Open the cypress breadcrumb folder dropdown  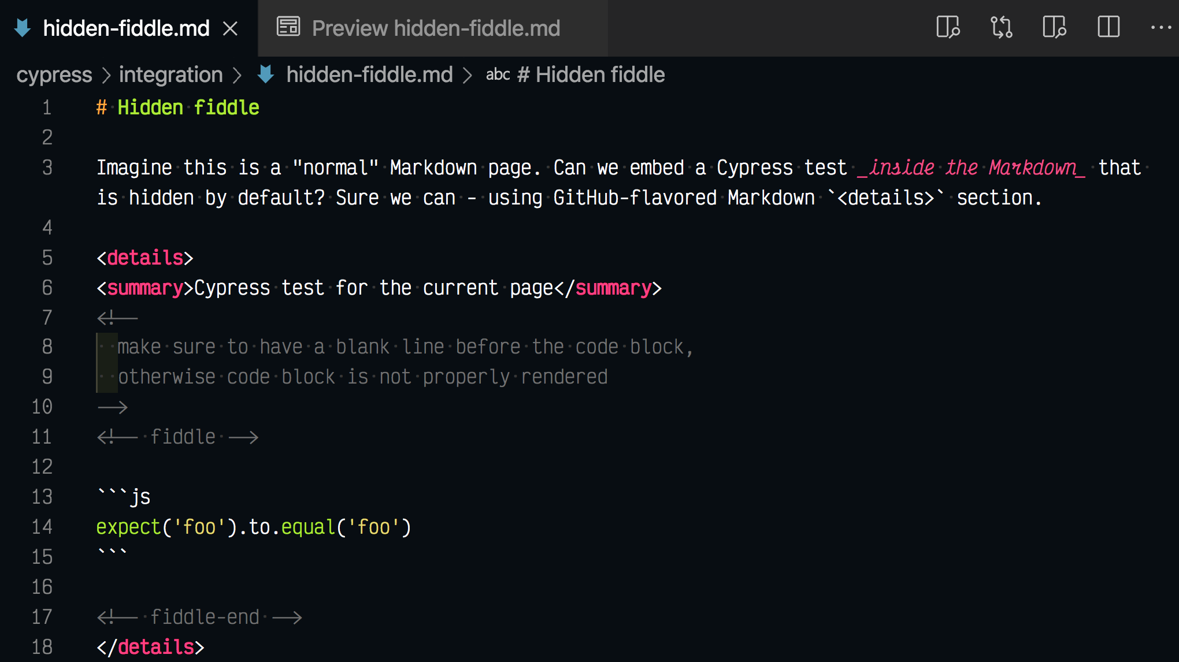[54, 75]
